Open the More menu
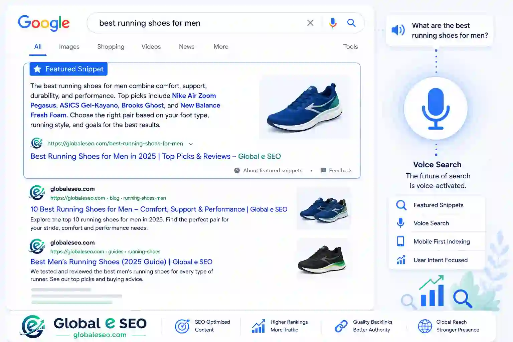513x342 pixels. coord(221,47)
